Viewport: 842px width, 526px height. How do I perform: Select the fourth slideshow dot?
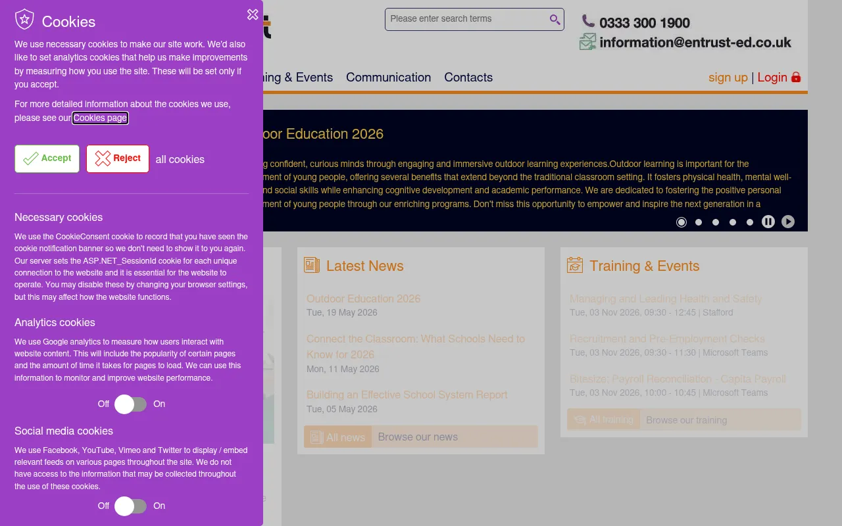[x=733, y=222]
